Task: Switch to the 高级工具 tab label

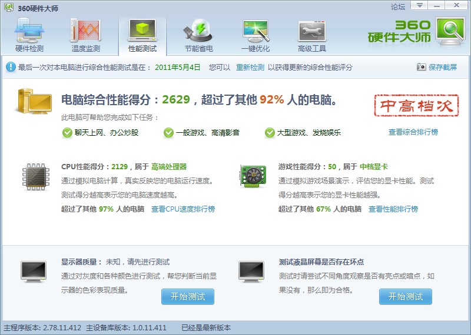Action: point(312,49)
